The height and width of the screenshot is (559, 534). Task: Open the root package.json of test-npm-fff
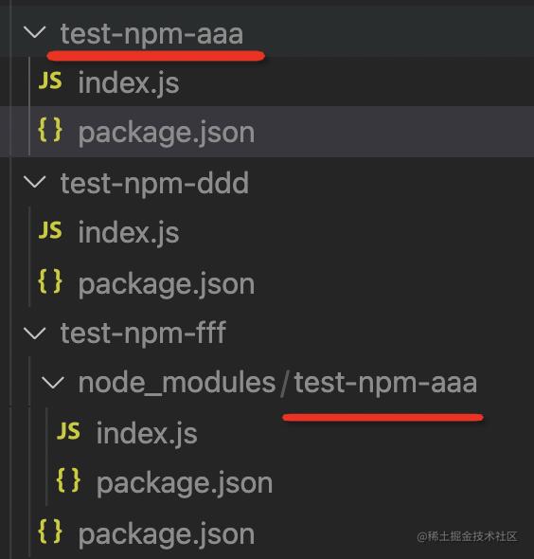(x=167, y=534)
